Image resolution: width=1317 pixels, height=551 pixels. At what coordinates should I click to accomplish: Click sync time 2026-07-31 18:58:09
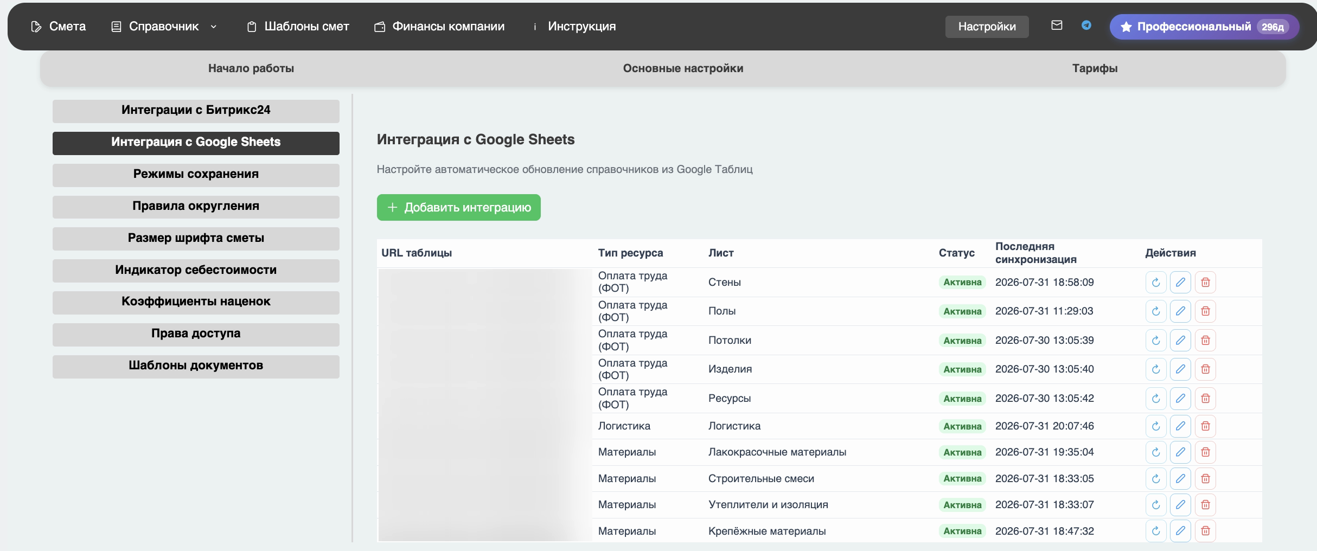tap(1044, 282)
